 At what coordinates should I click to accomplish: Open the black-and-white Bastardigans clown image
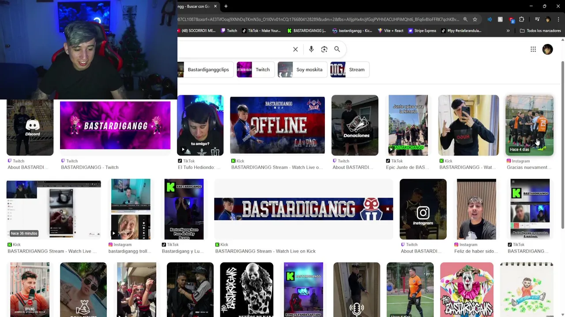[247, 290]
